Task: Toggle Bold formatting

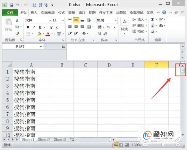Action: coord(28,27)
